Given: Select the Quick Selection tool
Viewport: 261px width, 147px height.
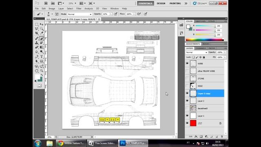Looking at the screenshot, I should pyautogui.click(x=42, y=29).
